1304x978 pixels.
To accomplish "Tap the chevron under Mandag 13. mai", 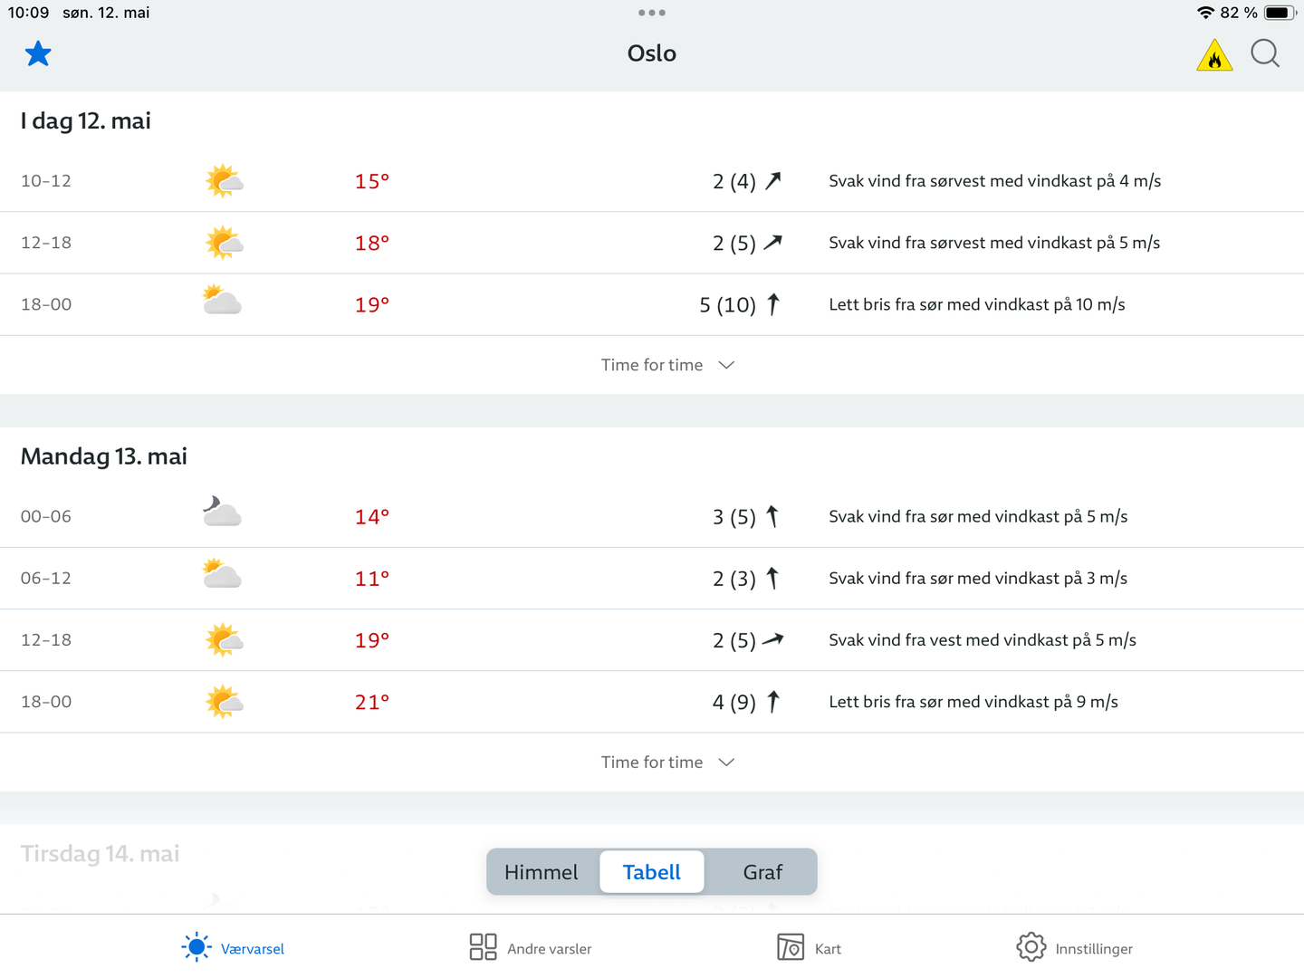I will point(726,762).
